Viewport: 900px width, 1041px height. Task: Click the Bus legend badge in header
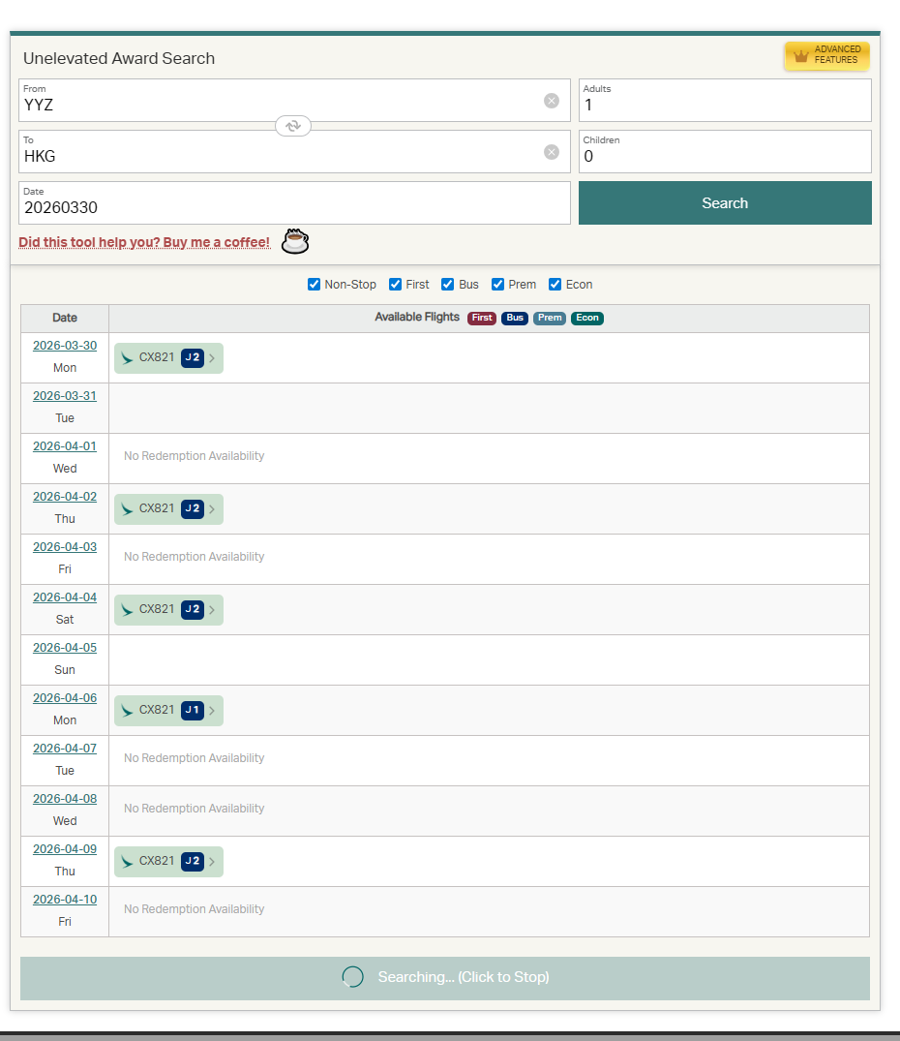click(x=515, y=318)
